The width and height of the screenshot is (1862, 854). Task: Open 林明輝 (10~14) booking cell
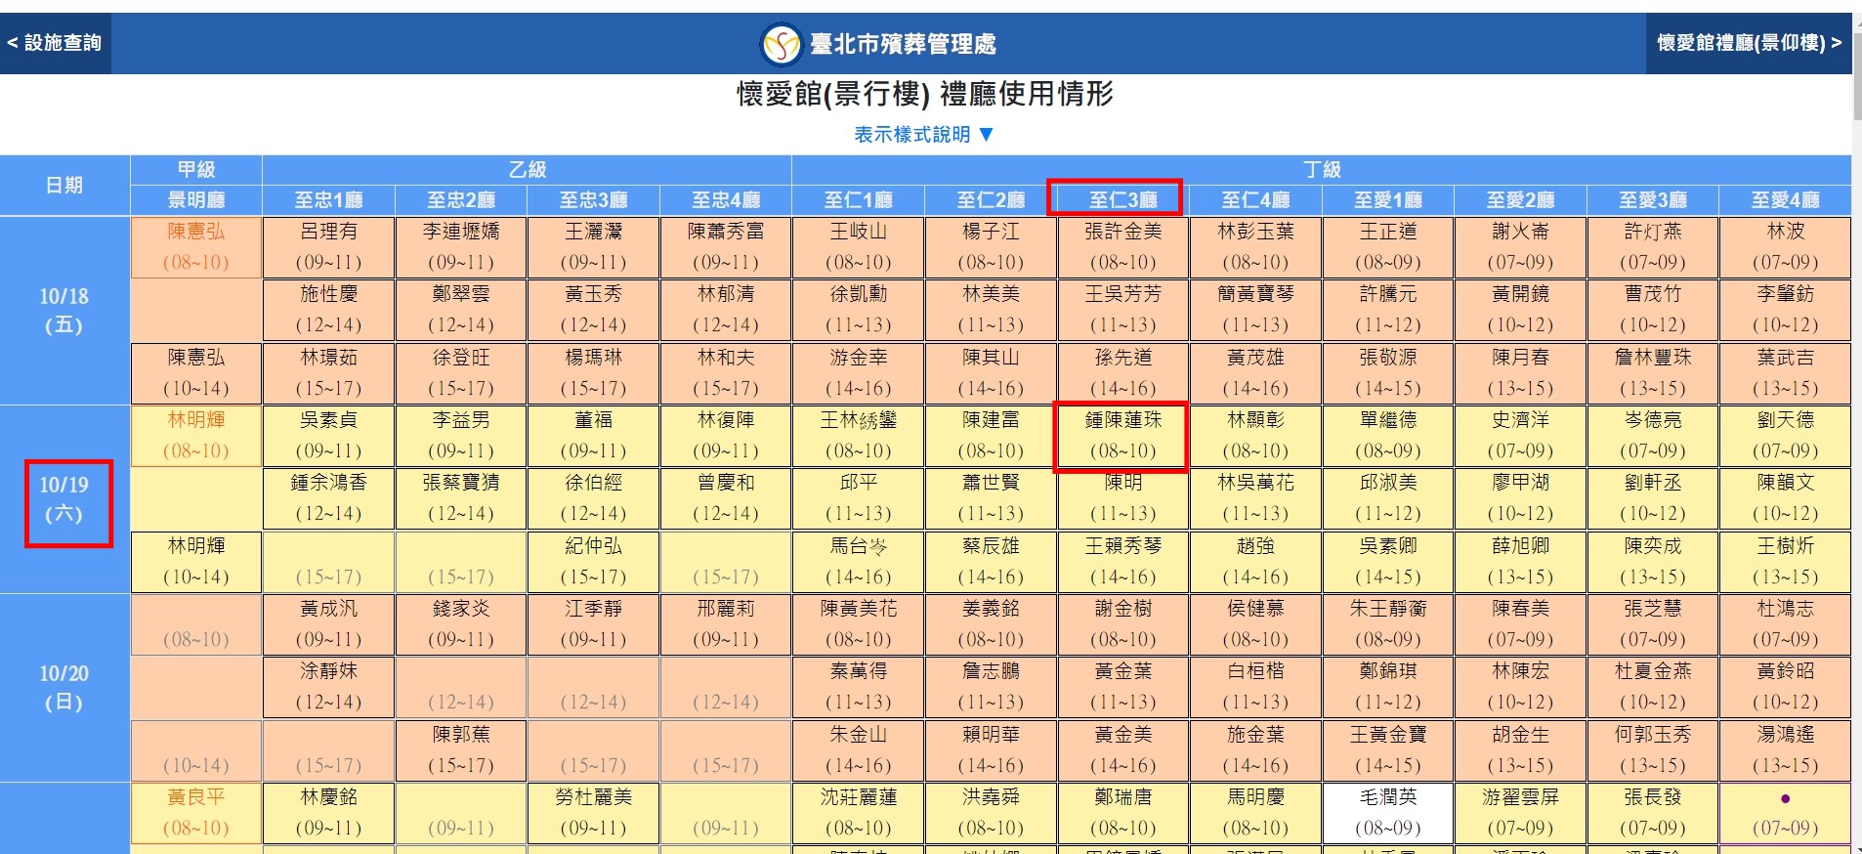196,562
